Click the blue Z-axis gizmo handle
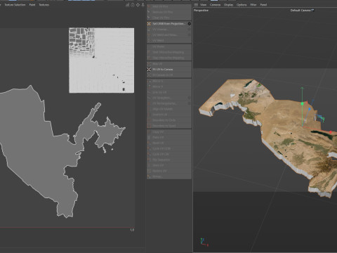Image resolution: width=337 pixels, height=253 pixels. [310, 109]
